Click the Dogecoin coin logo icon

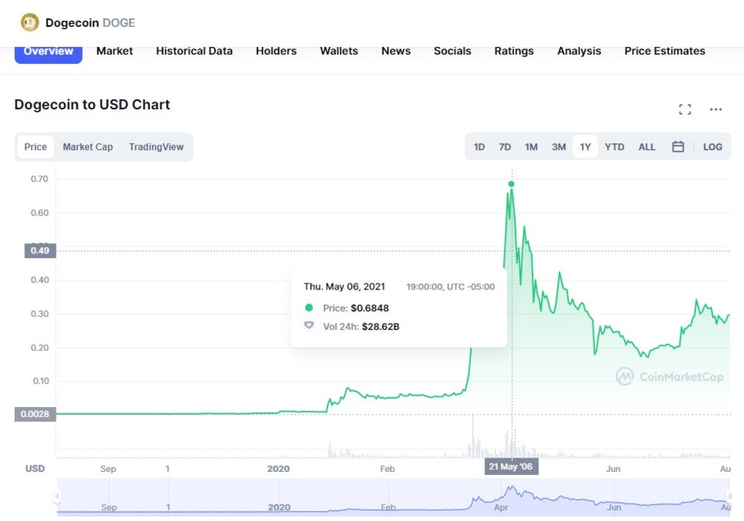tap(30, 22)
